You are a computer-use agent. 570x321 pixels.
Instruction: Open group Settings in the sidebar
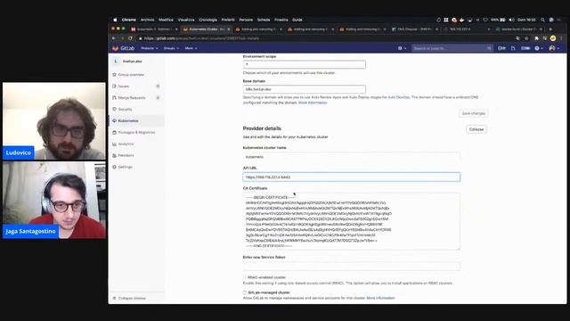[x=125, y=167]
